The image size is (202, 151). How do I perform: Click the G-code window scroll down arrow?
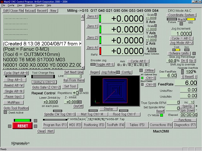(x=83, y=68)
